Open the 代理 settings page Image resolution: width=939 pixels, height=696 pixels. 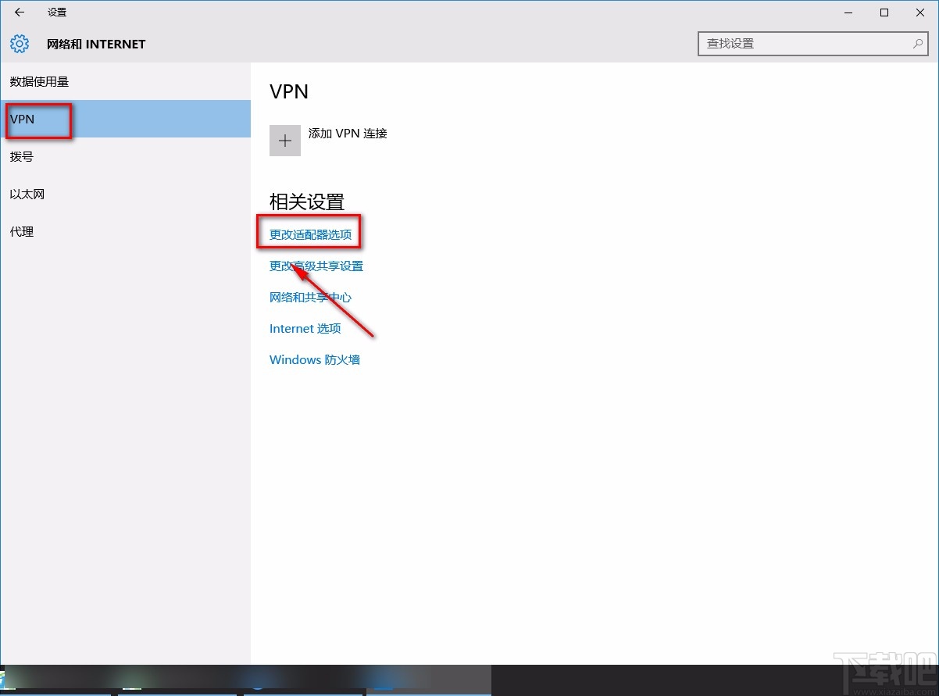point(21,231)
